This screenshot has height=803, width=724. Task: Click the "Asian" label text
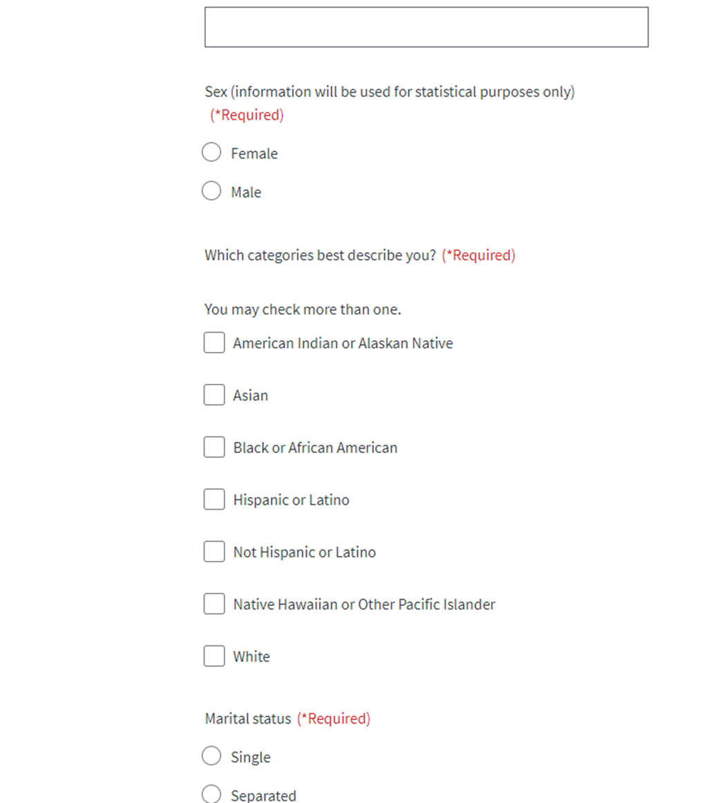(x=250, y=396)
